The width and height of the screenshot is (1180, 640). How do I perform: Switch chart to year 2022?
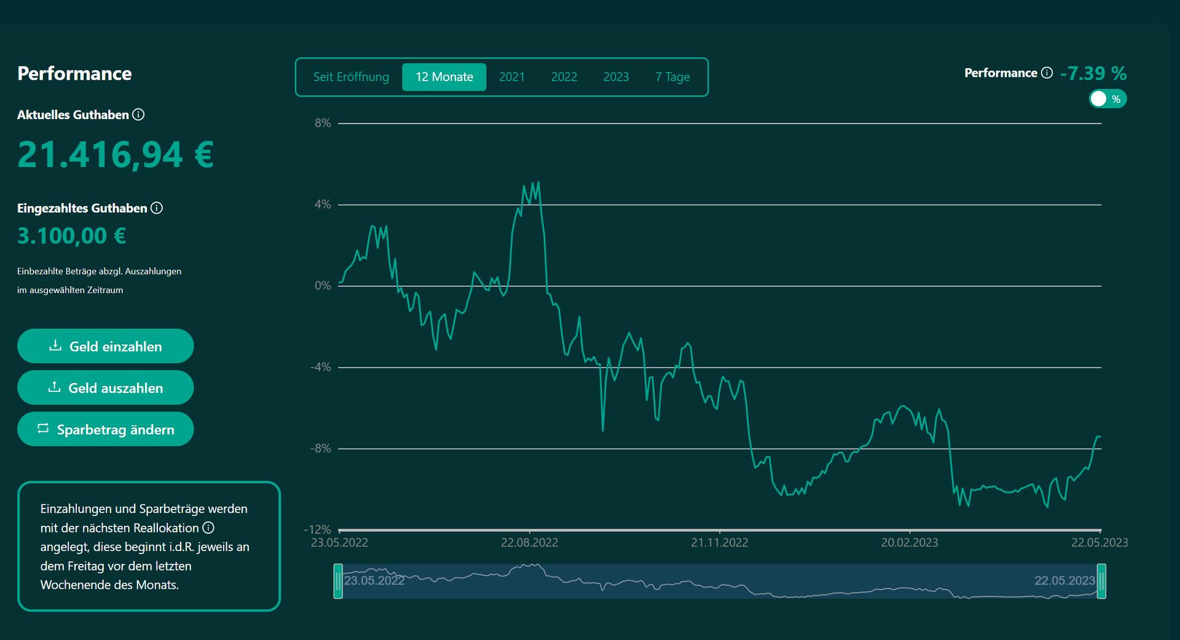pos(564,77)
